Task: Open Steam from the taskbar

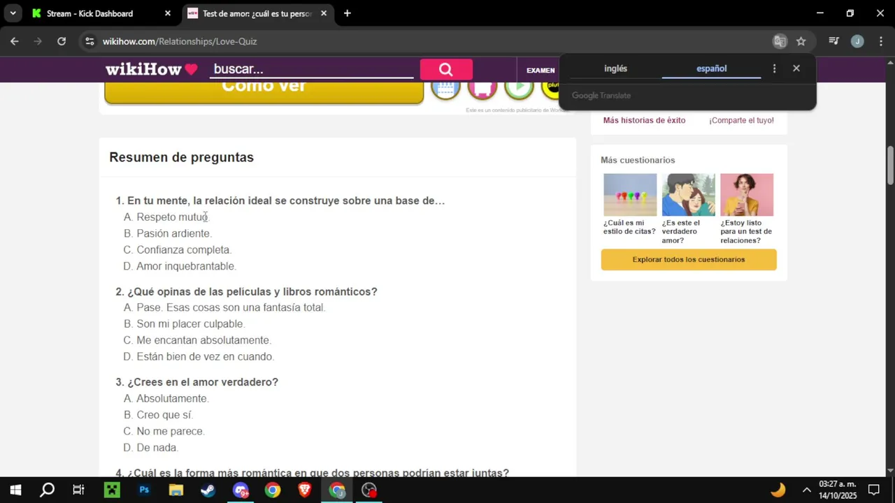Action: tap(208, 490)
